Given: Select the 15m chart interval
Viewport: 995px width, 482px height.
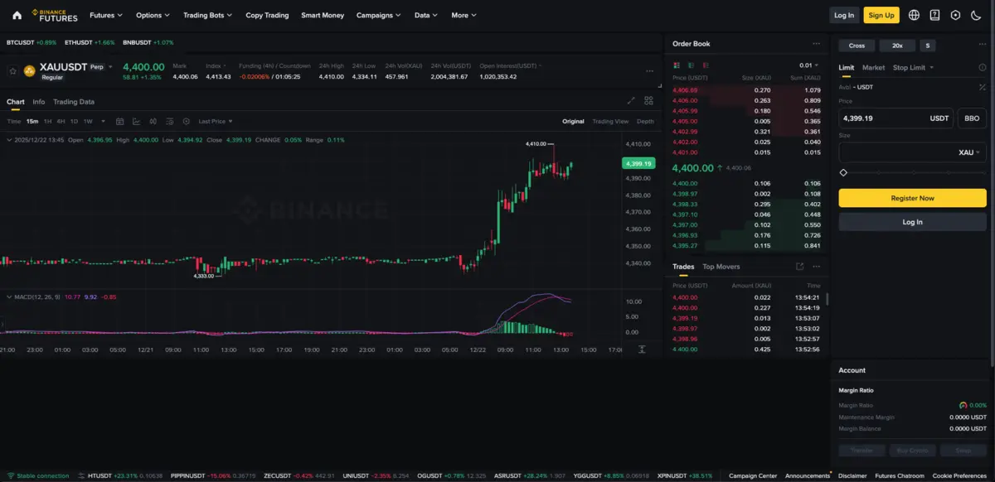Looking at the screenshot, I should [32, 122].
